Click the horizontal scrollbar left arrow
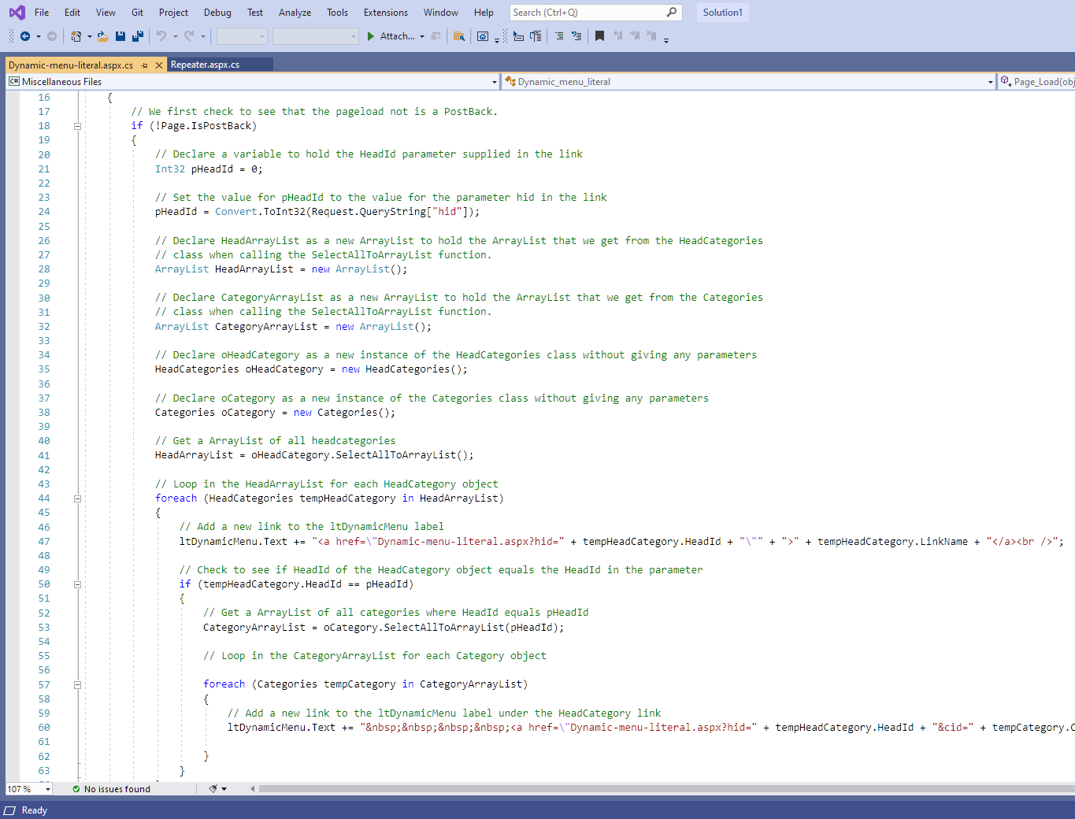1075x819 pixels. pos(253,788)
